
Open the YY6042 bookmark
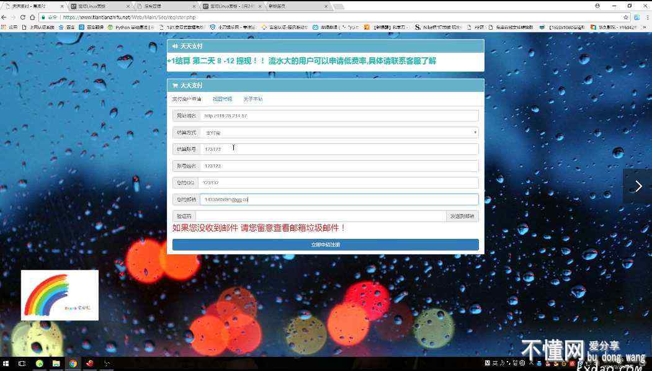614,27
